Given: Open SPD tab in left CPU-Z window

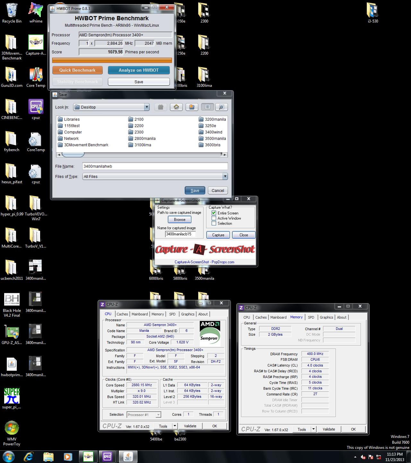Looking at the screenshot, I should point(172,314).
